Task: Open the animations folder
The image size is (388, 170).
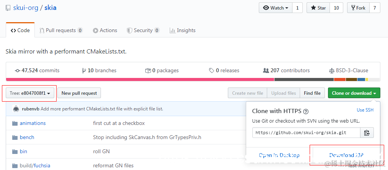Action: 32,123
